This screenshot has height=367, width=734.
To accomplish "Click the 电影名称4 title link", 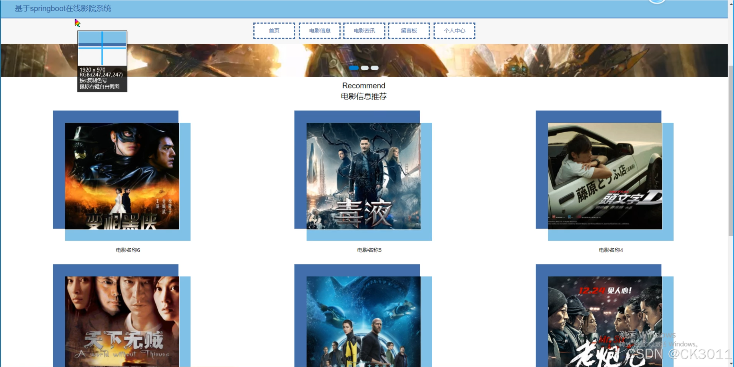I will pos(611,250).
